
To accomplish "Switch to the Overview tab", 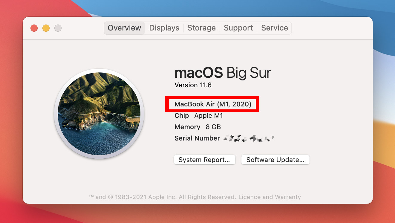I will 124,28.
